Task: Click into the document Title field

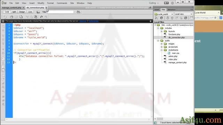Action: (x=61, y=12)
